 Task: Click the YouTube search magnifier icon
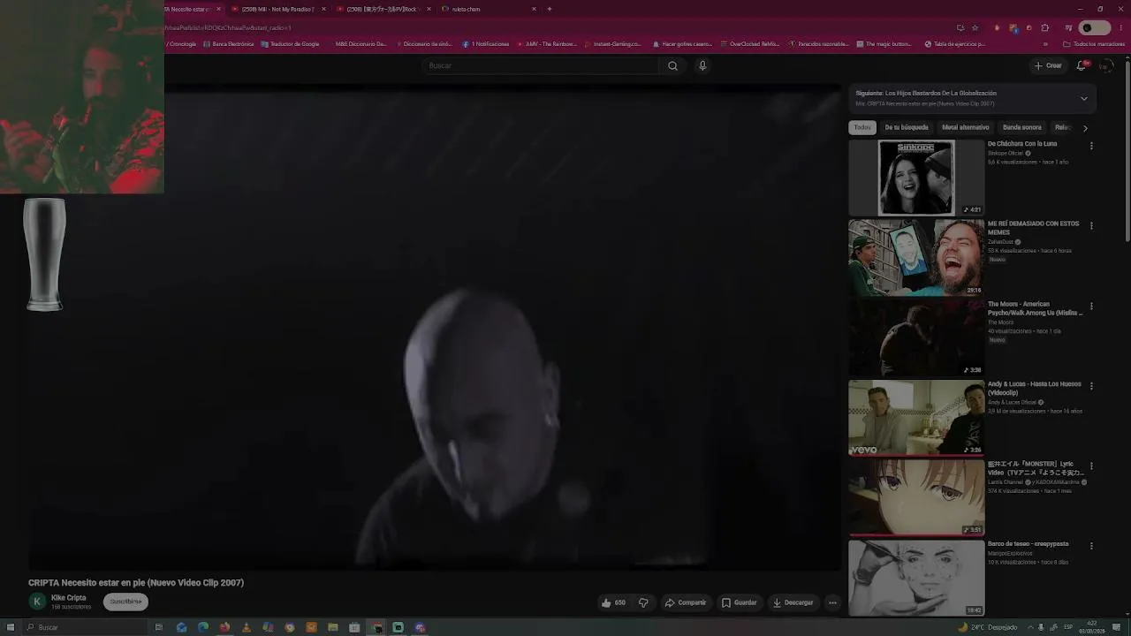672,65
